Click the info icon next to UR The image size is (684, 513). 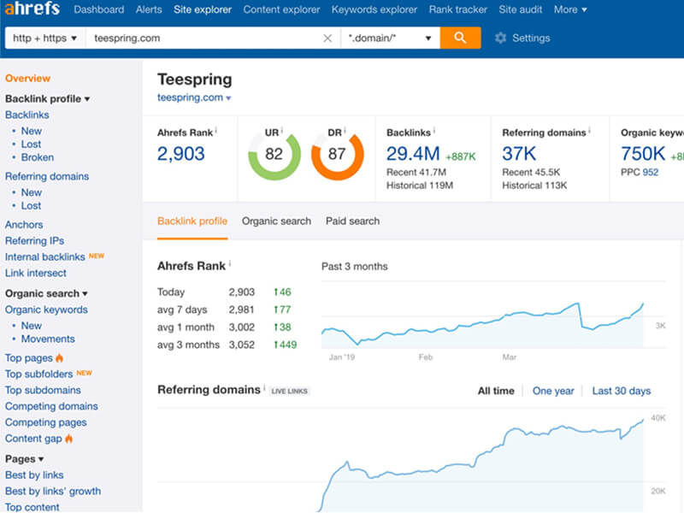(x=282, y=130)
